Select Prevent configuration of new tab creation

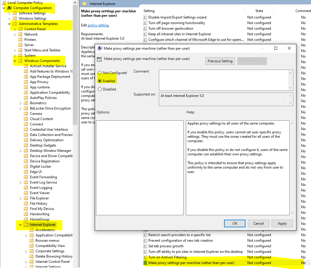point(181,241)
